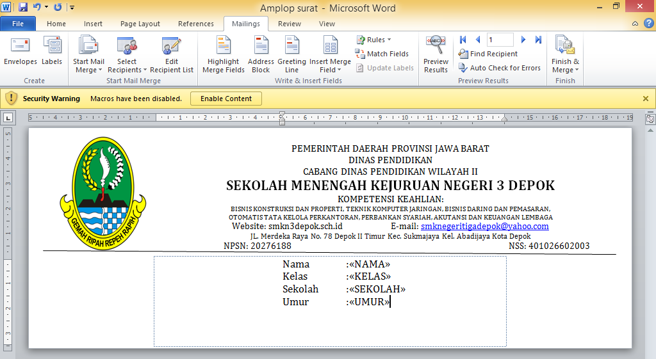Image resolution: width=656 pixels, height=359 pixels.
Task: Expand Select Recipients options
Action: (127, 54)
